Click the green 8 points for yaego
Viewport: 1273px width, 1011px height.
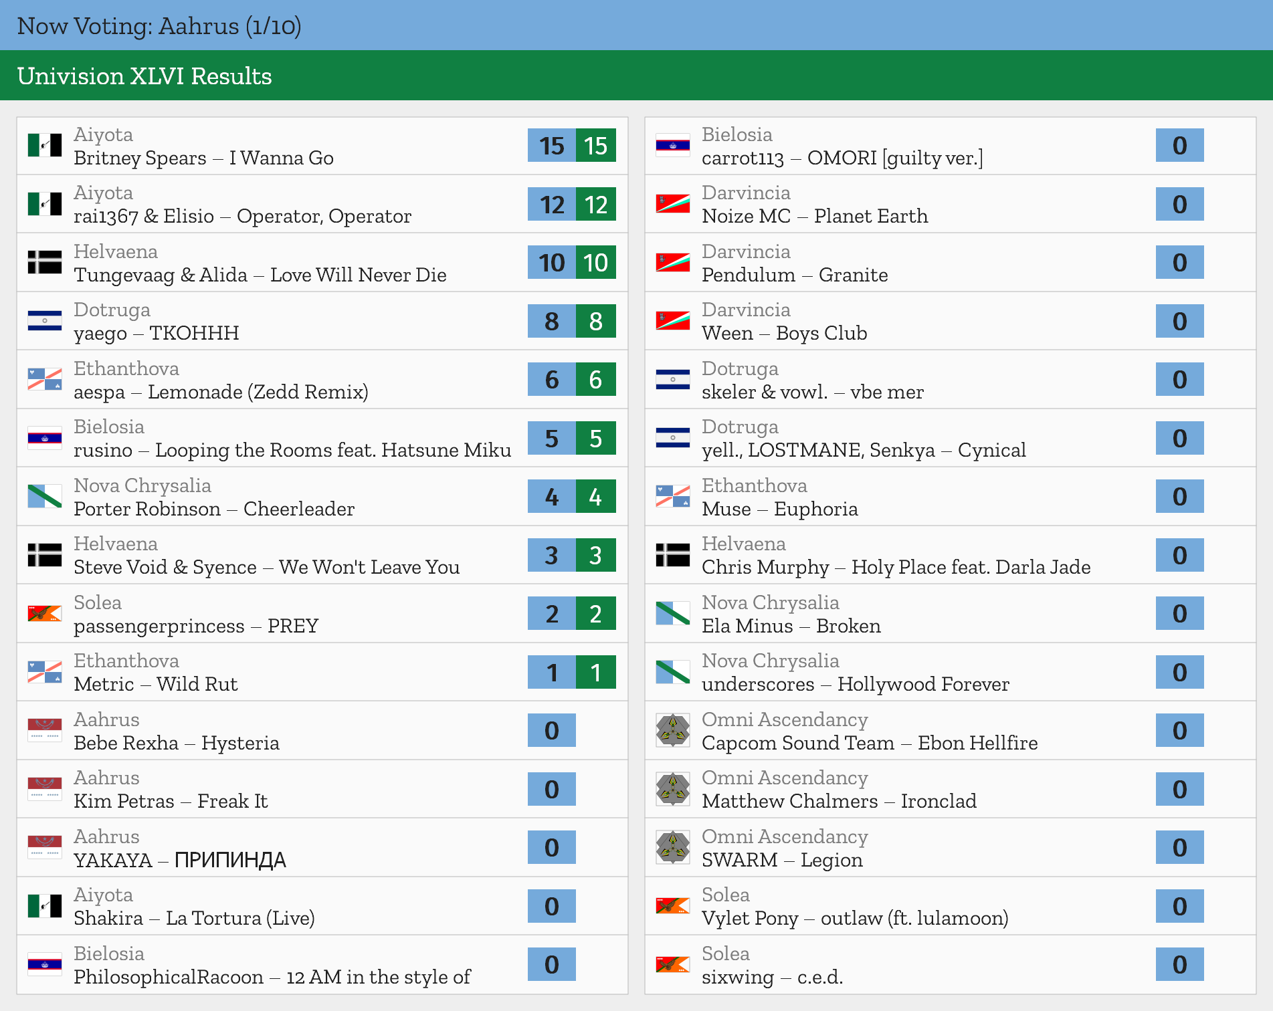[596, 321]
